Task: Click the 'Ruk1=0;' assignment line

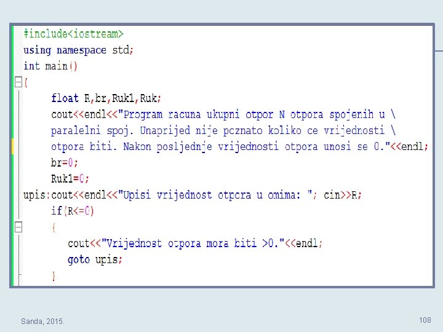Action: point(70,179)
